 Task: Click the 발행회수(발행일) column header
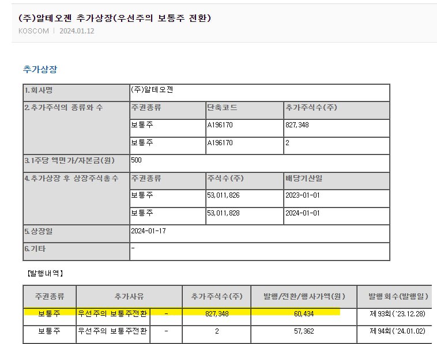coord(398,296)
